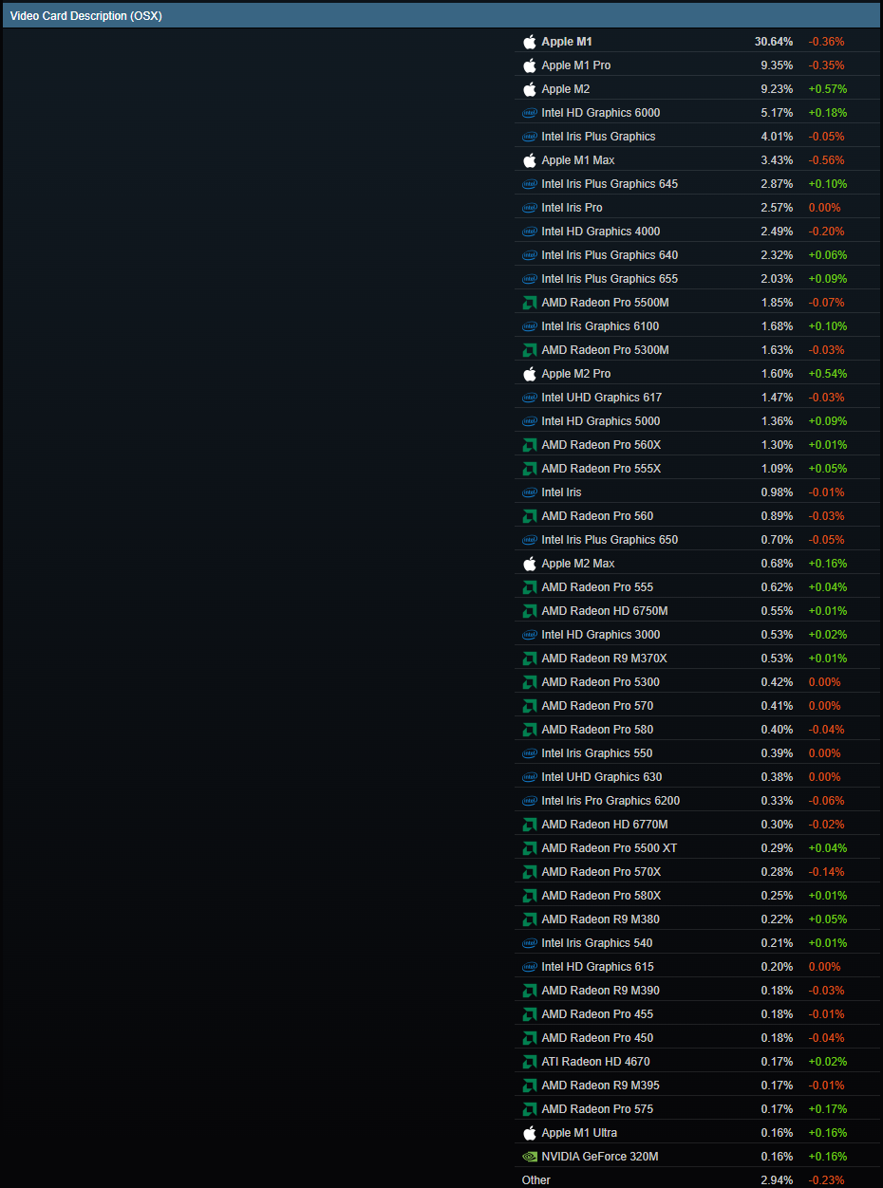Image resolution: width=883 pixels, height=1188 pixels.
Task: Click the 30.64% share value for Apple M1
Action: tap(774, 42)
